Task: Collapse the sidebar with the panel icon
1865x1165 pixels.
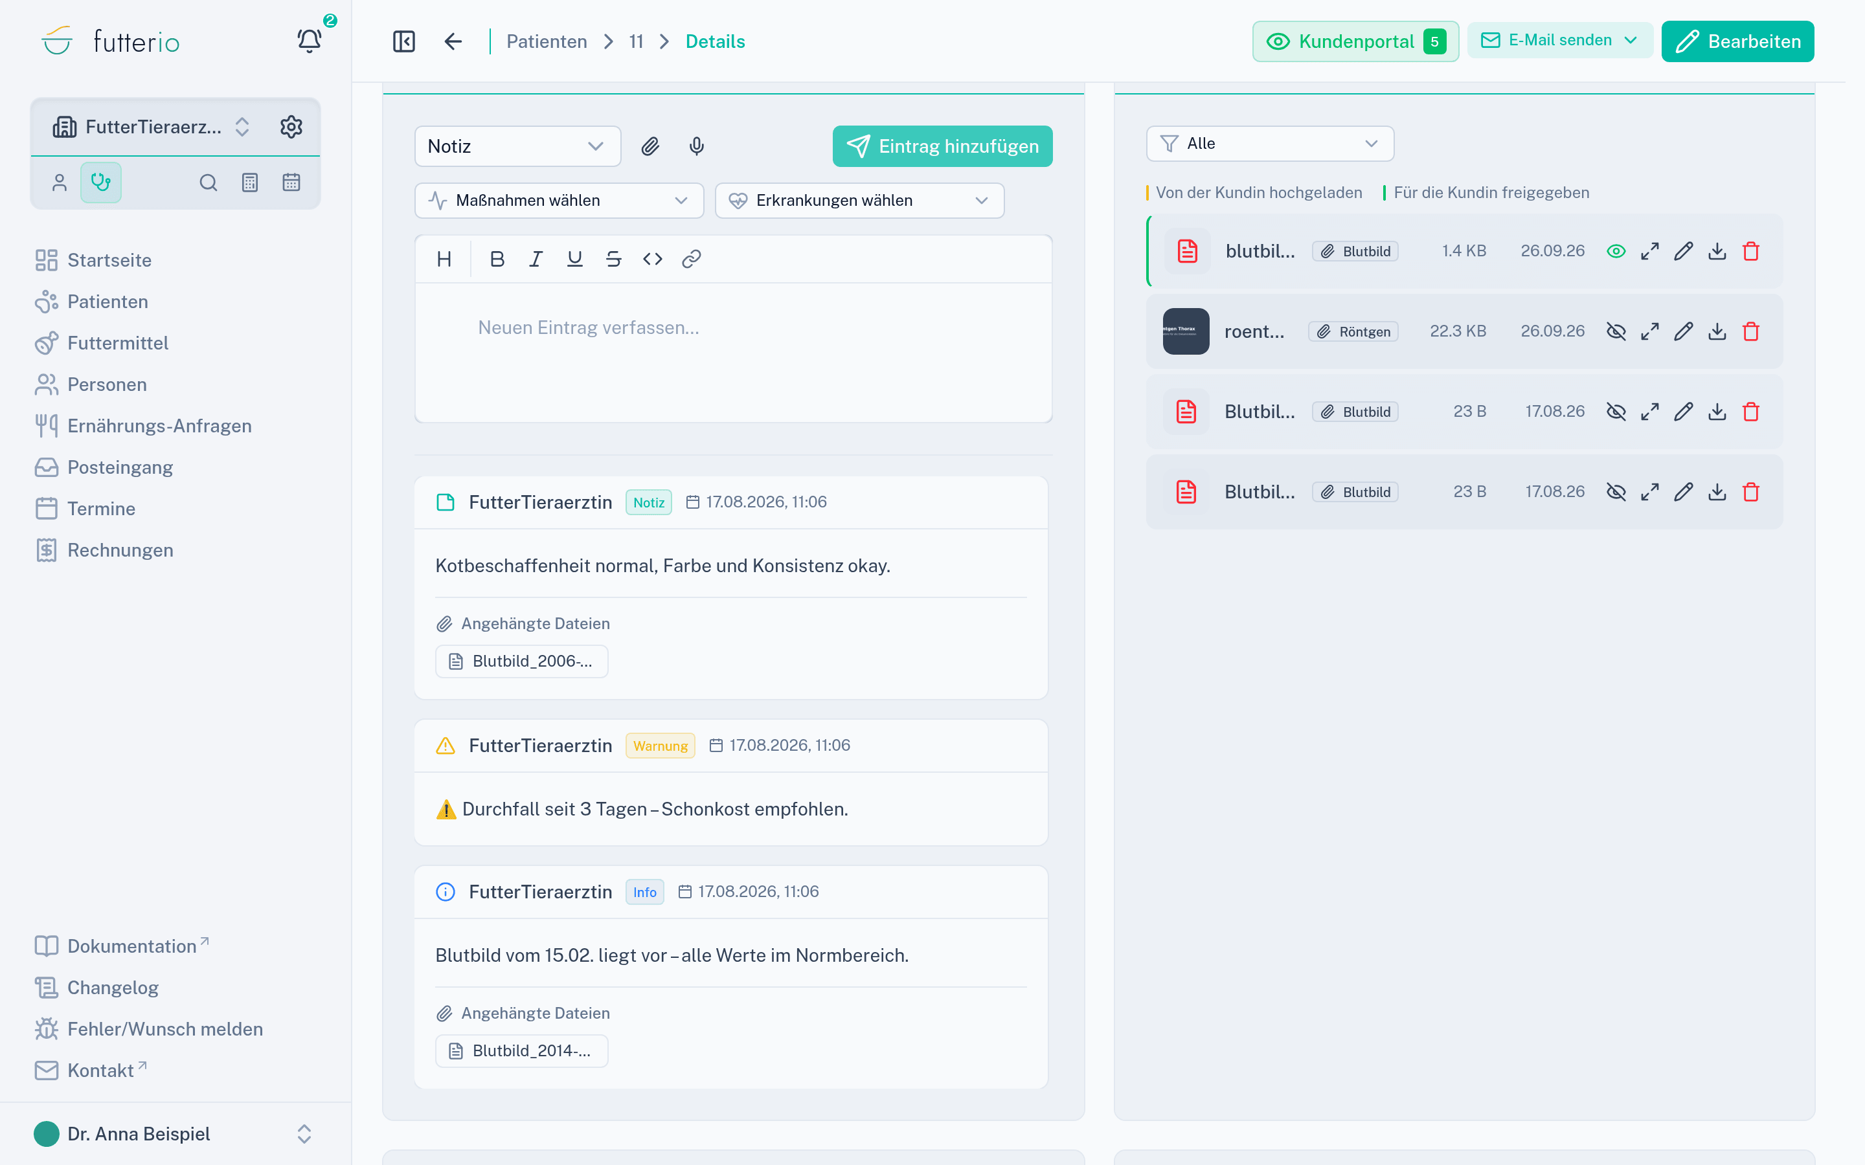Action: click(404, 41)
